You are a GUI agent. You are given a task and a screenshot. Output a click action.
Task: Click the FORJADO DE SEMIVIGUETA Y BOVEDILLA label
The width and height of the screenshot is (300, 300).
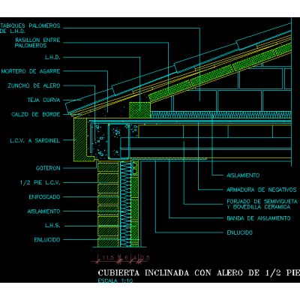262,204
